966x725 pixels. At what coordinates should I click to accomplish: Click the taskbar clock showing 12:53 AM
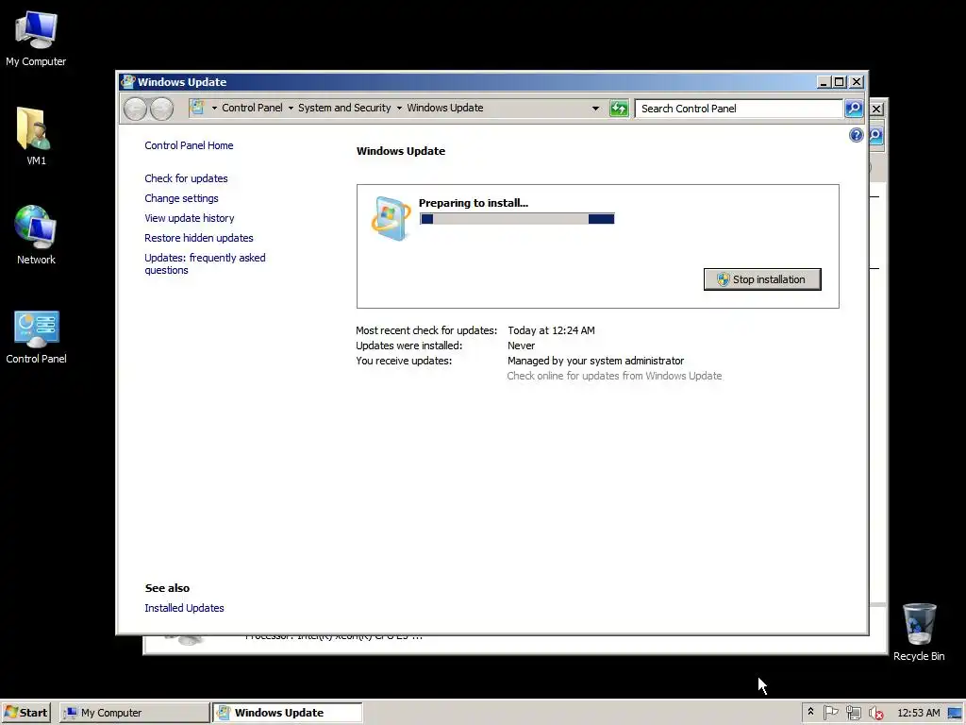(x=919, y=713)
